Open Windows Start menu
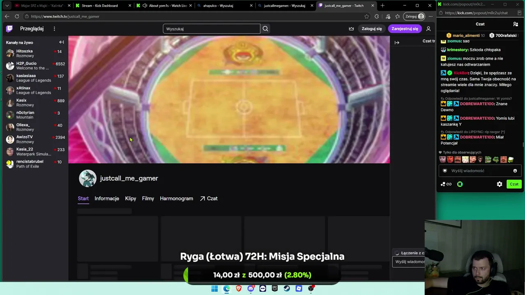This screenshot has width=525, height=295. (x=215, y=288)
